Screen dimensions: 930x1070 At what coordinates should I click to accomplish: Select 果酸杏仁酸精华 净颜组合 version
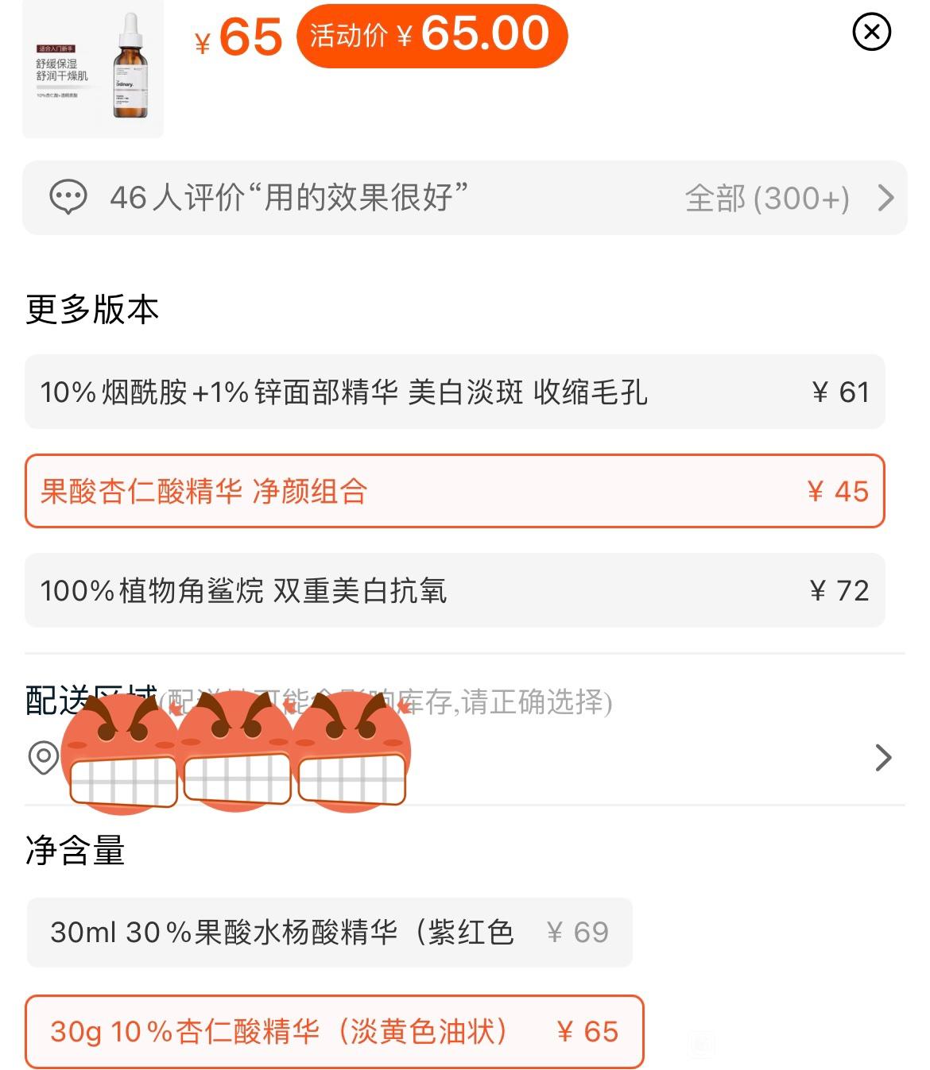pos(455,491)
